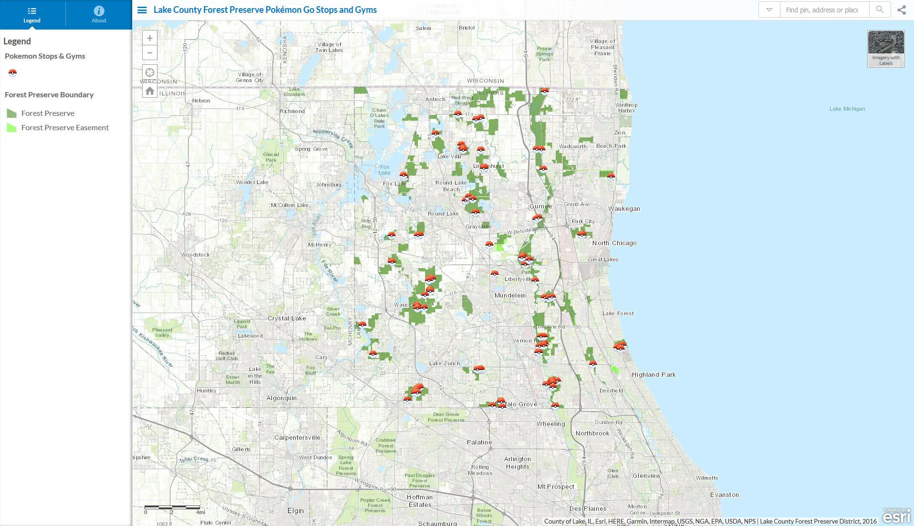Click the find my location button
This screenshot has width=914, height=526.
click(x=150, y=72)
